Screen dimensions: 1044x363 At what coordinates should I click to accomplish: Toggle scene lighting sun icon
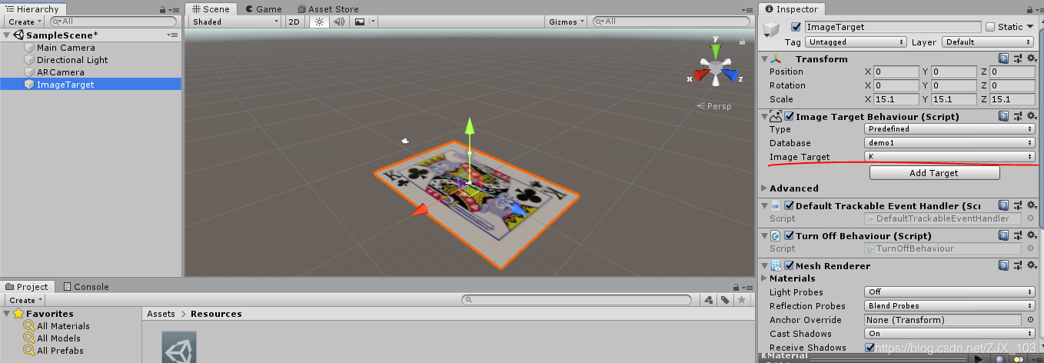[x=320, y=22]
